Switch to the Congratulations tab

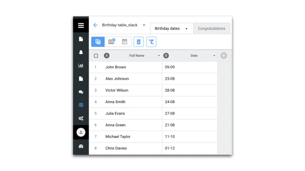(x=212, y=28)
